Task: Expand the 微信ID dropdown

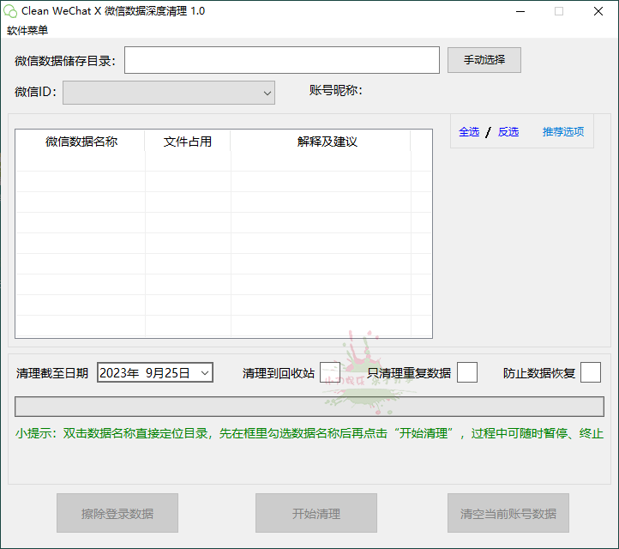Action: coord(266,92)
